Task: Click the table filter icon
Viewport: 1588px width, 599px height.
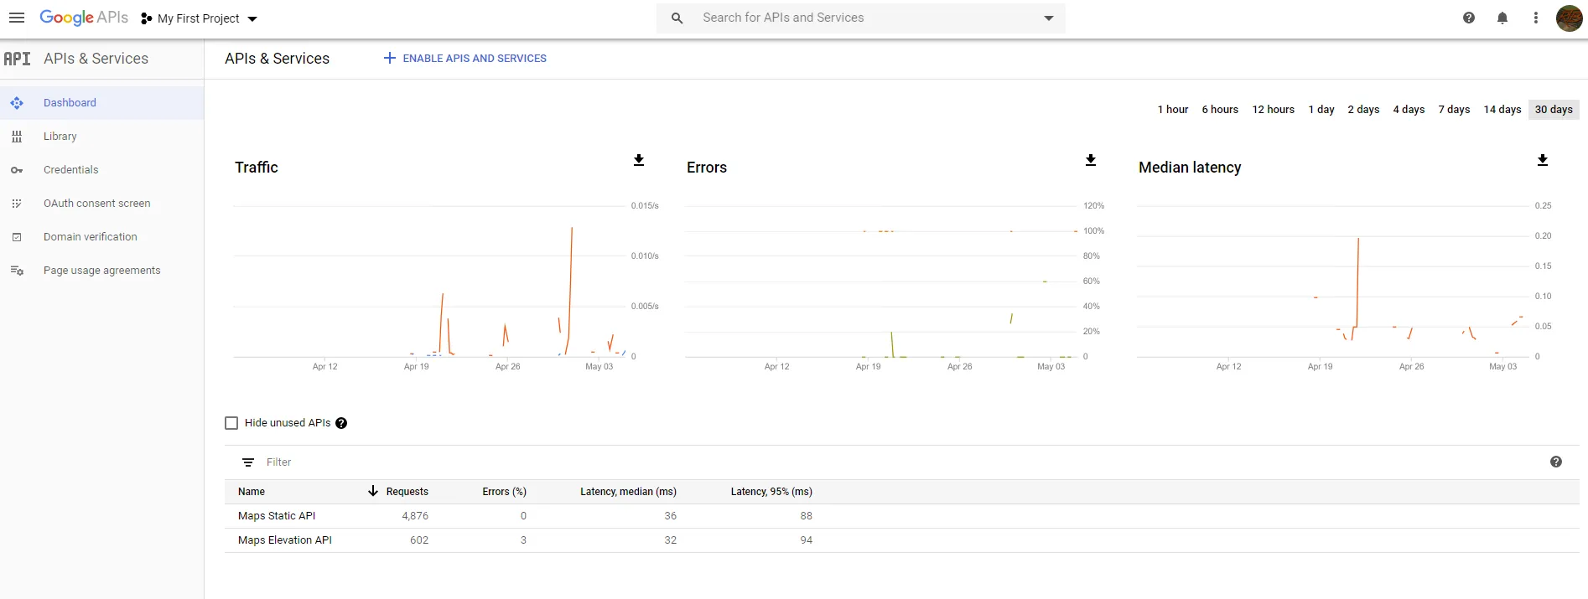Action: [x=248, y=462]
